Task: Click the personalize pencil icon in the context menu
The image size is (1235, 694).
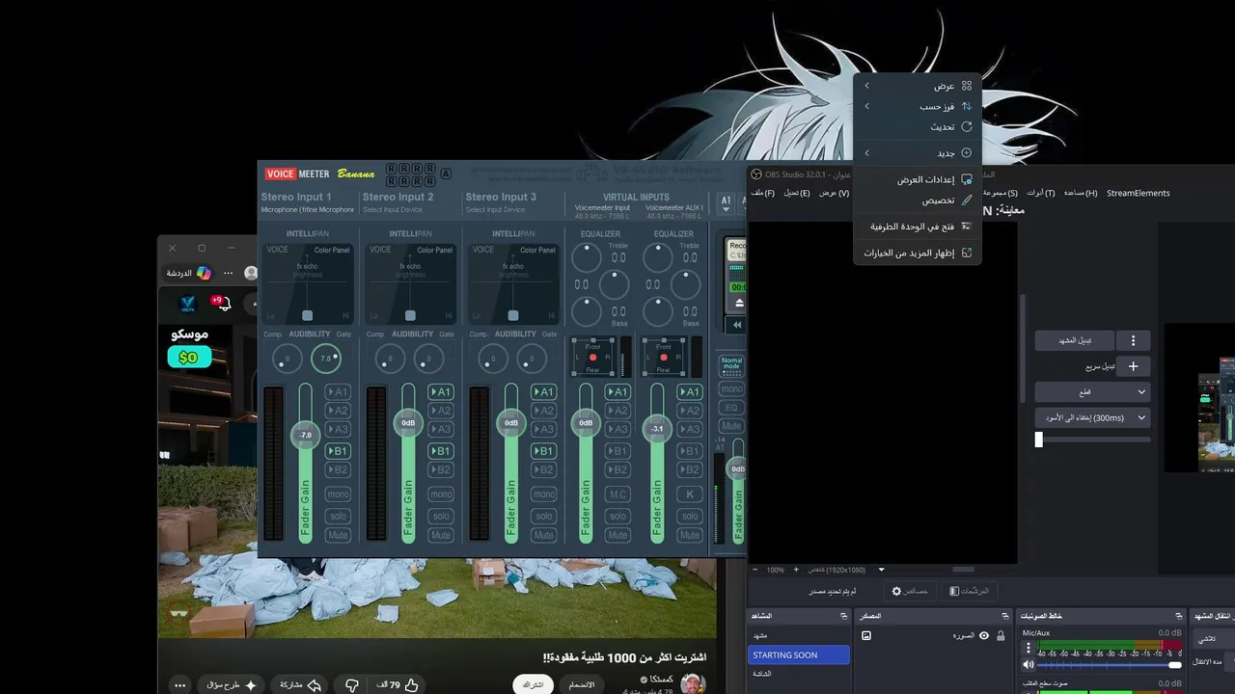Action: [967, 200]
